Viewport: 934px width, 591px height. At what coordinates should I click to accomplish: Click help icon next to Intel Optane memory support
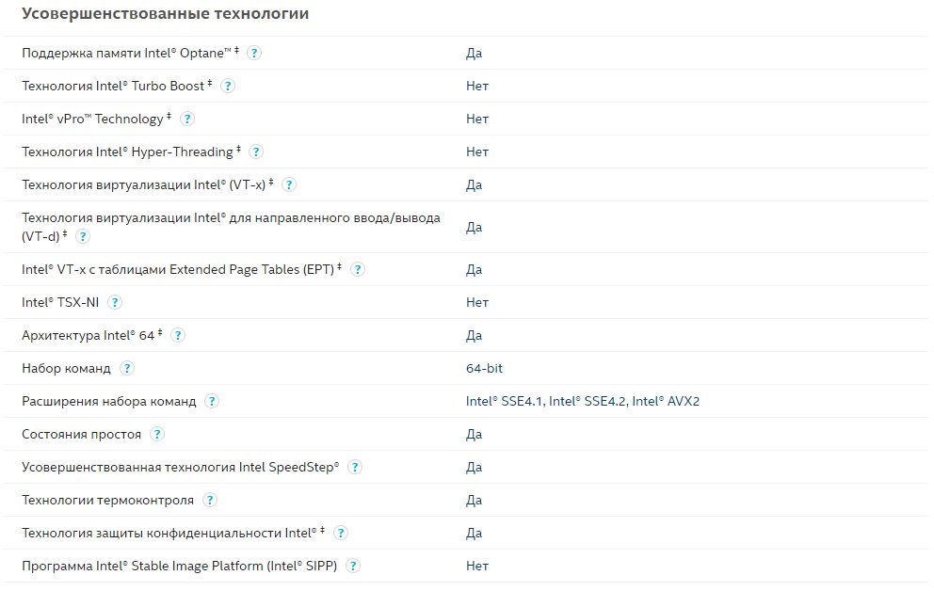click(254, 53)
